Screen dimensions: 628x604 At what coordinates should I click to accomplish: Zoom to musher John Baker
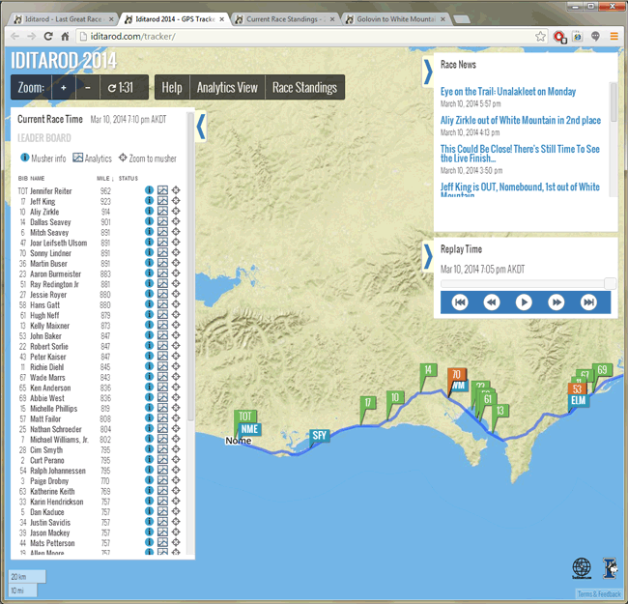tap(176, 335)
